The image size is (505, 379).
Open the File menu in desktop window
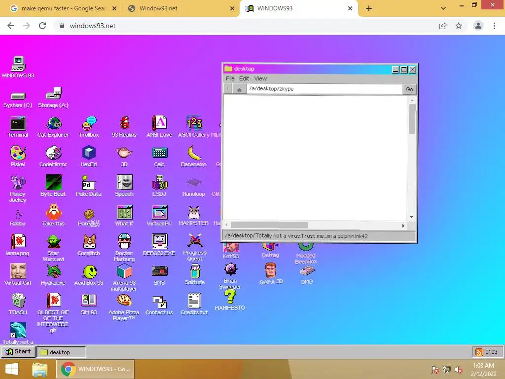(x=230, y=78)
